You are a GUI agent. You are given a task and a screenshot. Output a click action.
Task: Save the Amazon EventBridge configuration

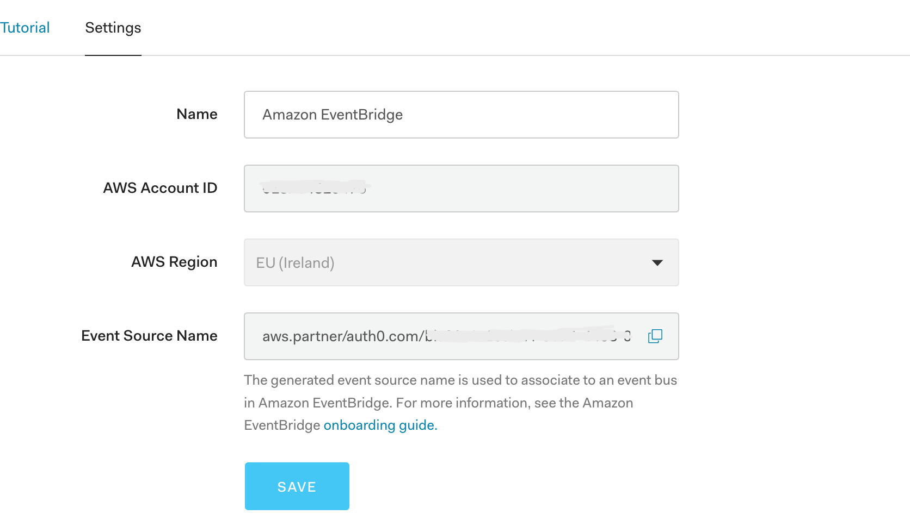tap(297, 486)
